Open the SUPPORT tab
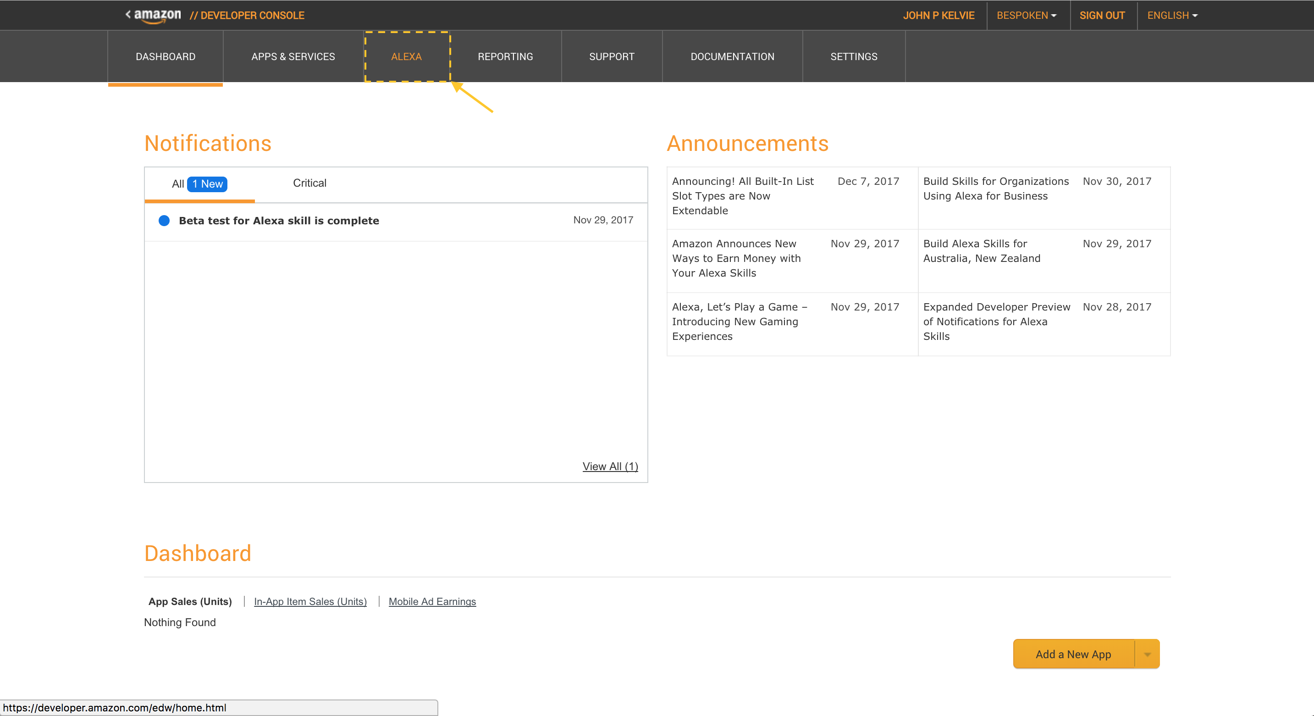This screenshot has width=1314, height=716. pos(612,57)
